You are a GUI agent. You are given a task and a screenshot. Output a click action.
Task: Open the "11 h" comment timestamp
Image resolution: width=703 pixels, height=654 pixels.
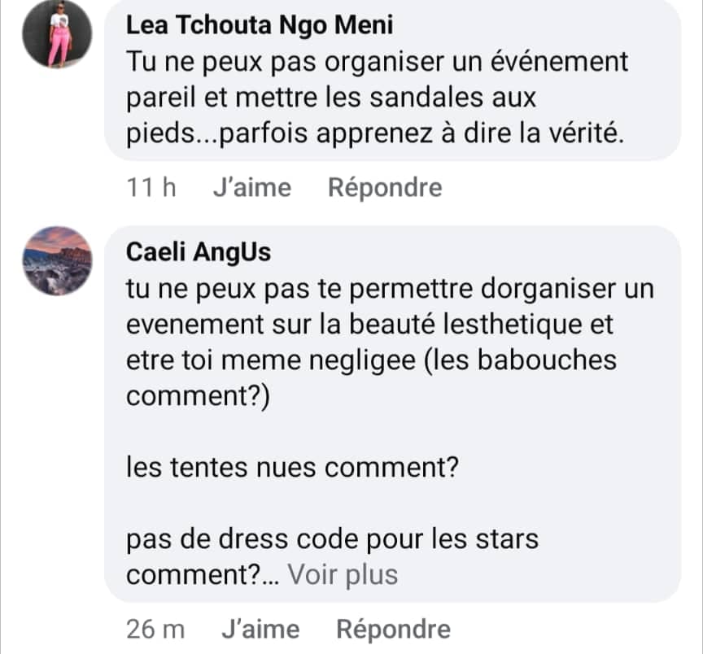152,188
